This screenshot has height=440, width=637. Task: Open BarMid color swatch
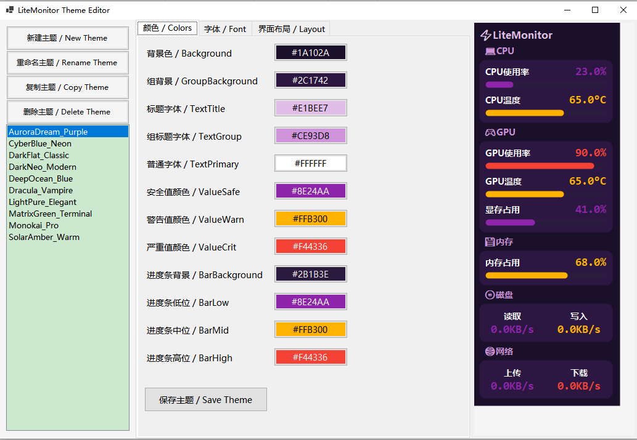point(311,330)
